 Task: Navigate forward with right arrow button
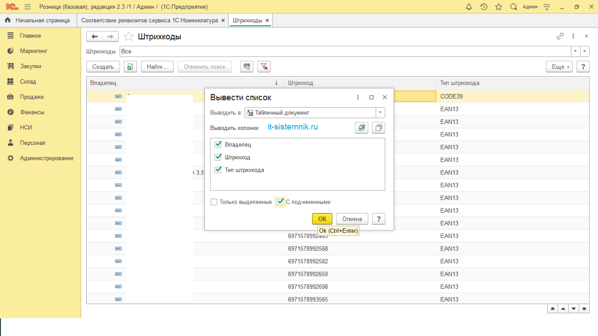pyautogui.click(x=111, y=36)
